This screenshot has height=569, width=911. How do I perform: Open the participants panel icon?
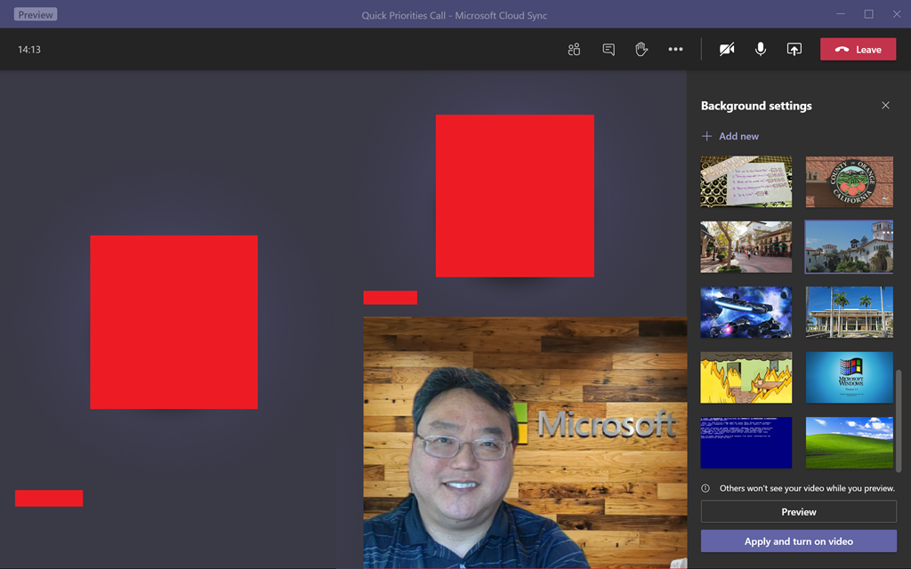[574, 50]
